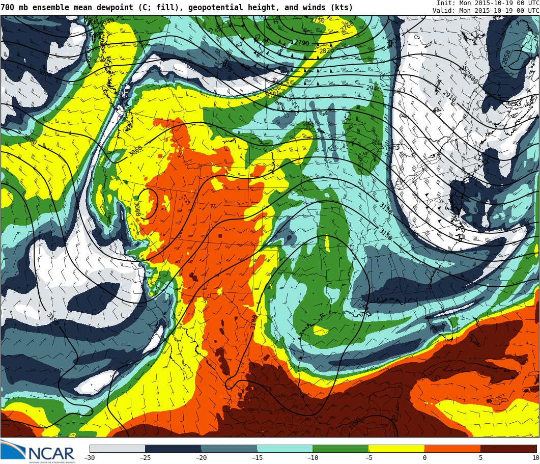Viewport: 540px width, 464px height.
Task: Pick the orange 0 to 5 colorbar segment
Action: 452,449
